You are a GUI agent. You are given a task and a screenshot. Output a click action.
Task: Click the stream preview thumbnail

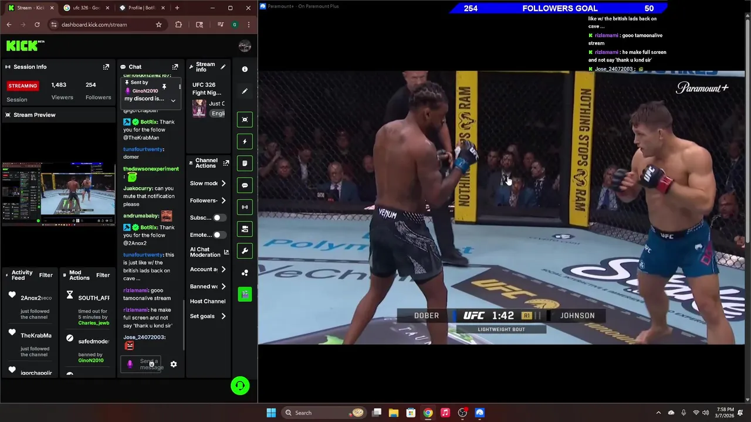58,193
